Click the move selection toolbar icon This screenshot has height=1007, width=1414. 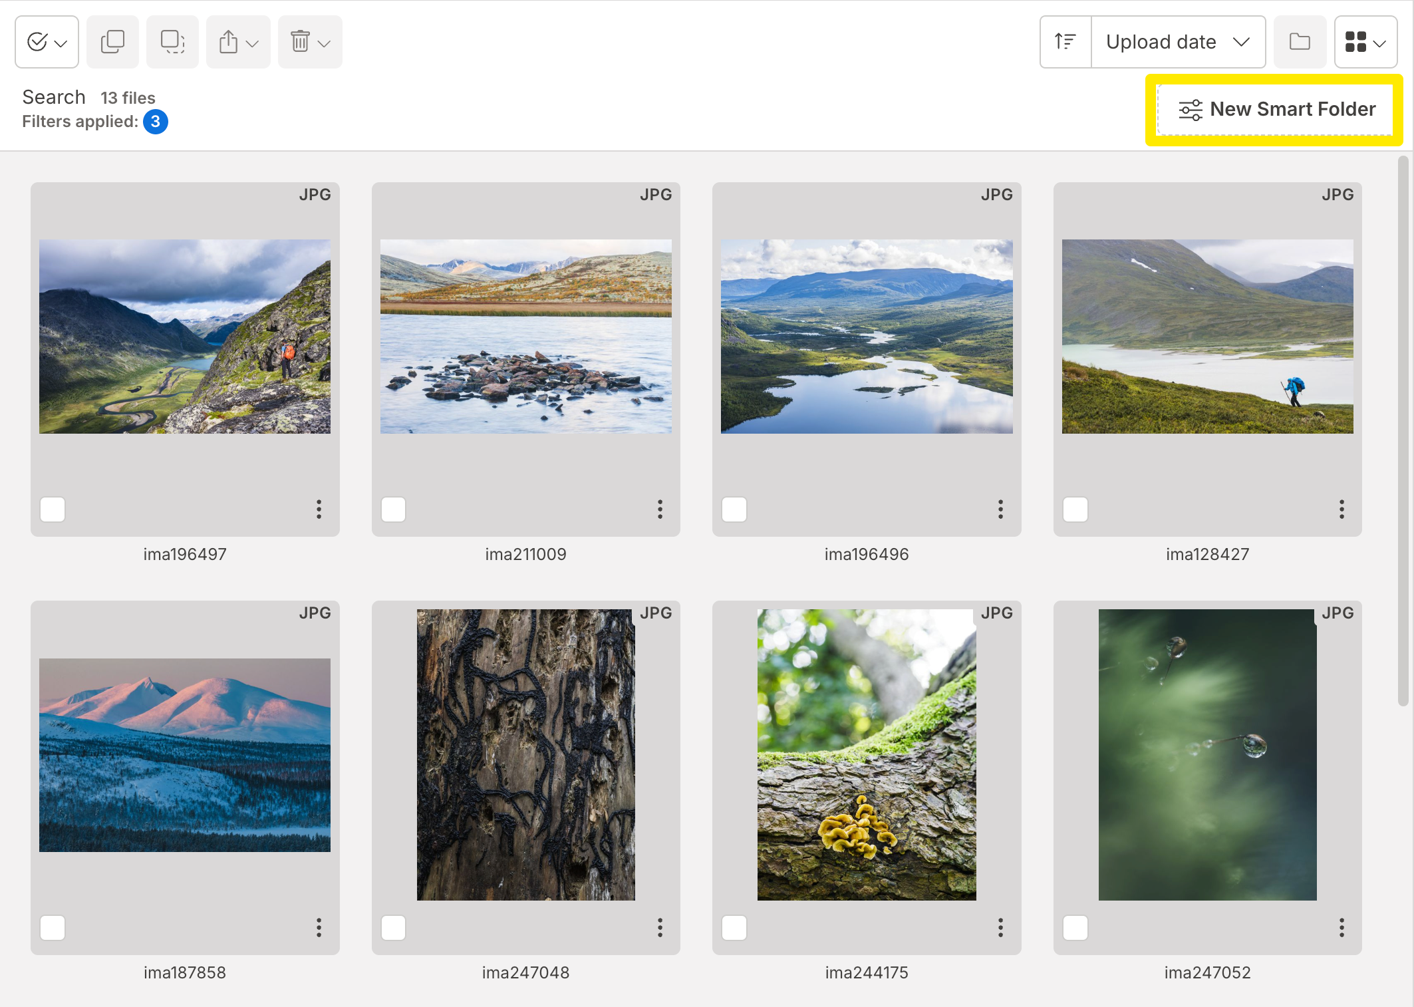[172, 42]
